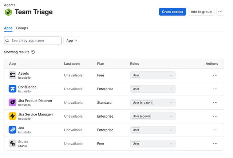Open actions menu for Jira row
The width and height of the screenshot is (233, 158).
pyautogui.click(x=215, y=130)
